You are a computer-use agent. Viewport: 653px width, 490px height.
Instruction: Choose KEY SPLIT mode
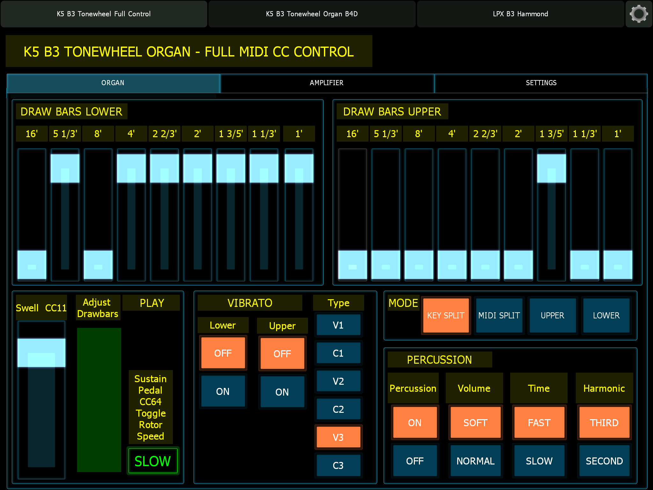[x=446, y=316]
